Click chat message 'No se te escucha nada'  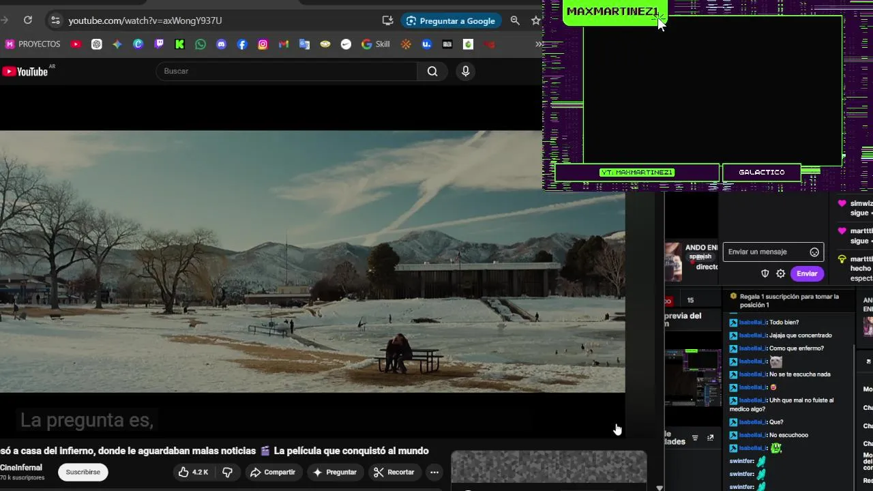point(799,374)
